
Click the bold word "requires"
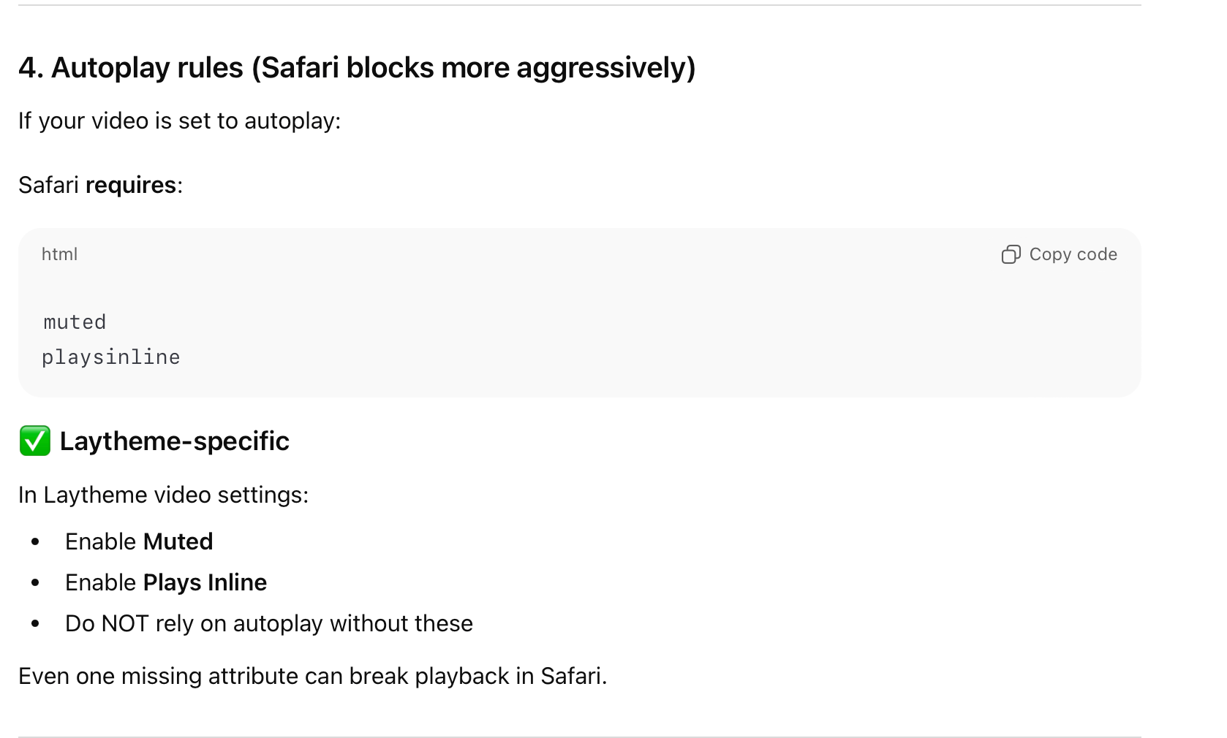click(131, 185)
